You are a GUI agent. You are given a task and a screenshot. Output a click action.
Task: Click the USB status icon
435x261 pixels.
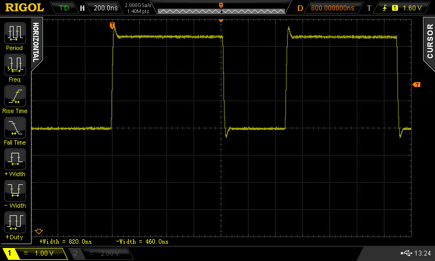click(x=406, y=253)
